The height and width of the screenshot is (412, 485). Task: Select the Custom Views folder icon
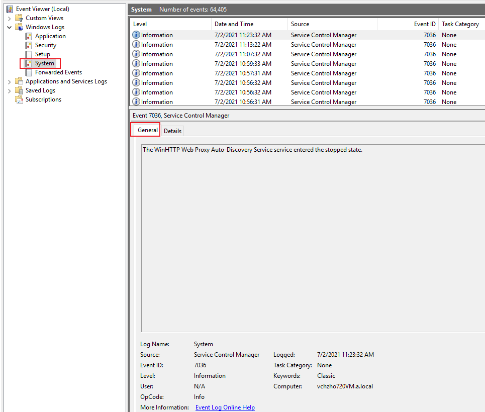tap(18, 18)
